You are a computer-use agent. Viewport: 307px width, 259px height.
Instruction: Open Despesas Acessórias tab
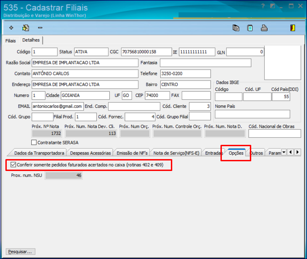coord(90,153)
